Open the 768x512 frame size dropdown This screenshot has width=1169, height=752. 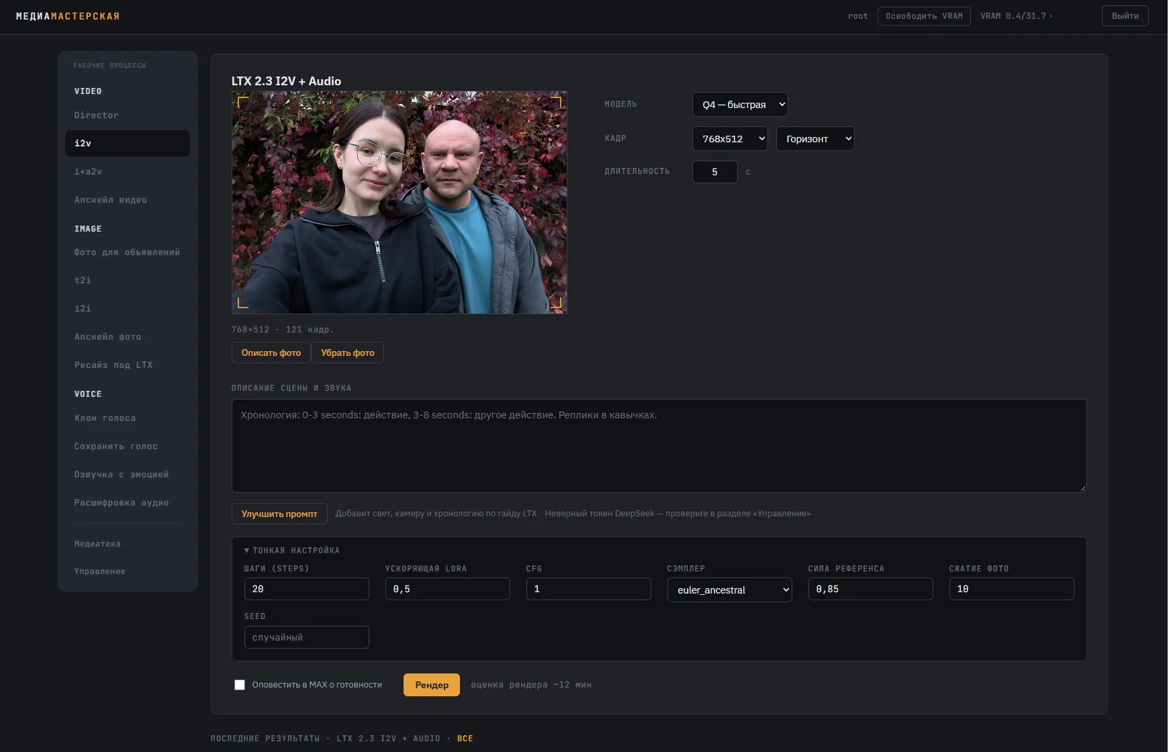point(730,139)
